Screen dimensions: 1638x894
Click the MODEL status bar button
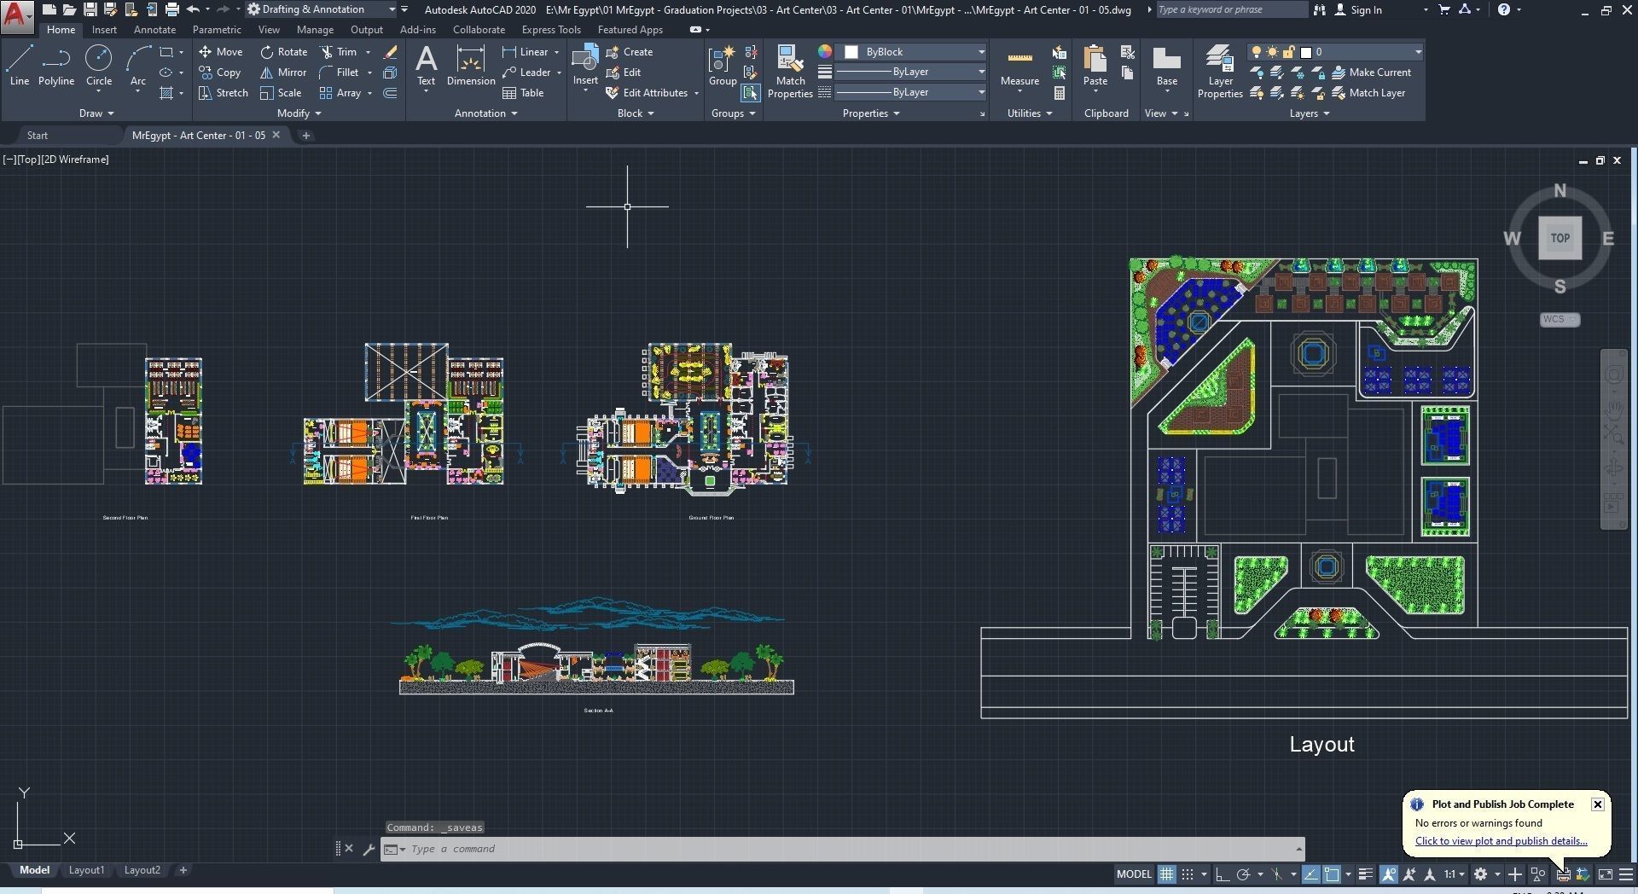point(1134,874)
